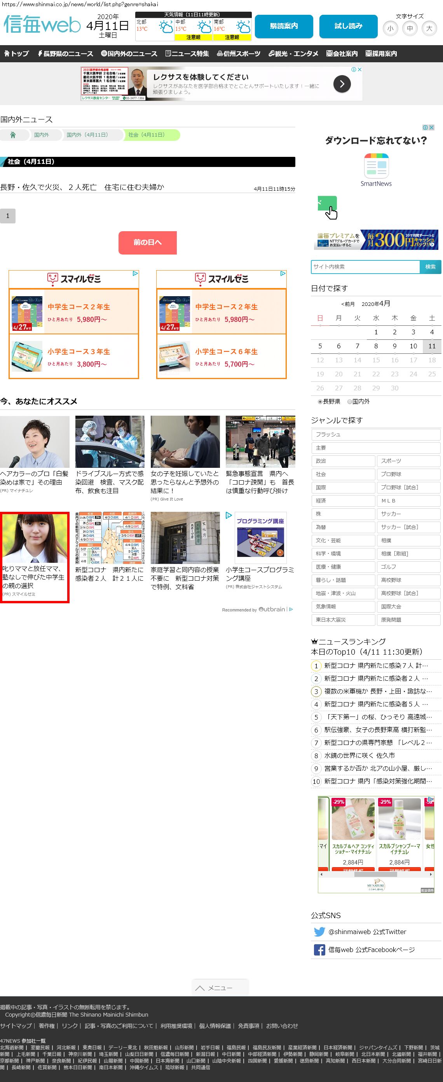Click the SmartNews app icon

point(376,166)
